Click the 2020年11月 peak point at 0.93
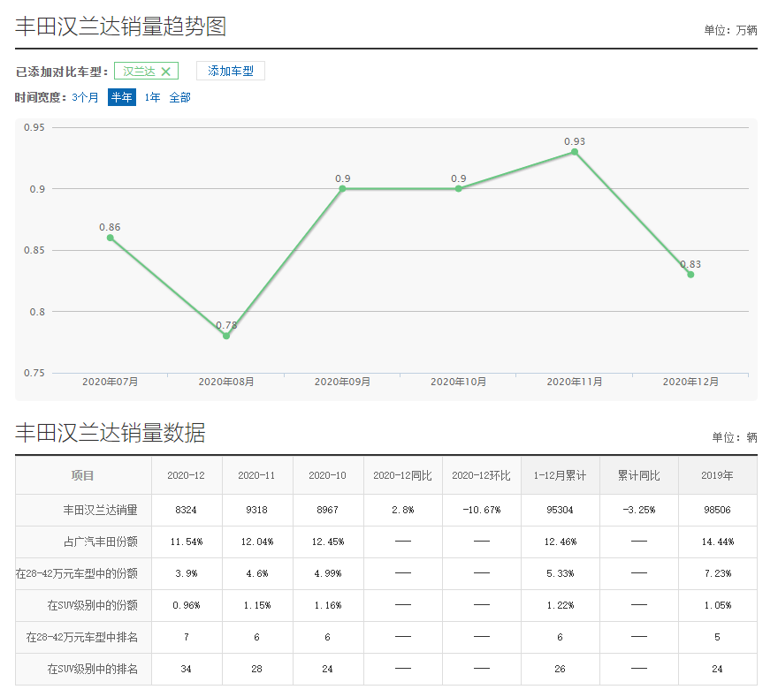This screenshot has width=778, height=697. 575,152
